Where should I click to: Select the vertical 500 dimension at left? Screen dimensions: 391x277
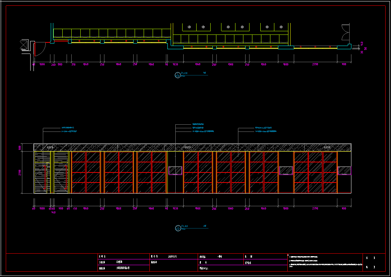click(x=20, y=147)
